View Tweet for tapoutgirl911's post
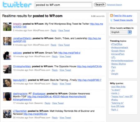140x122 pixels. (65, 84)
